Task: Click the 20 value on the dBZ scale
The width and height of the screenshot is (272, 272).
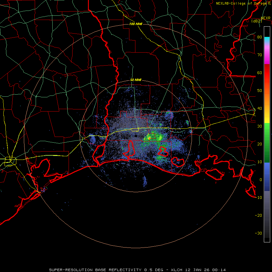Action: pos(260,144)
